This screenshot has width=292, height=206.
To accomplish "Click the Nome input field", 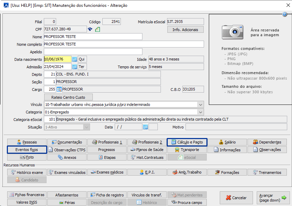I will (x=93, y=37).
